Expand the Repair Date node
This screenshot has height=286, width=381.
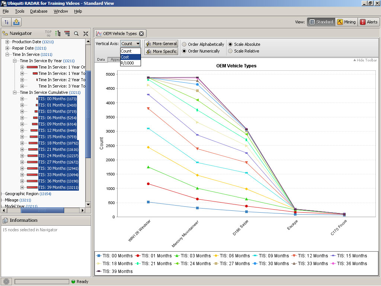(x=7, y=48)
